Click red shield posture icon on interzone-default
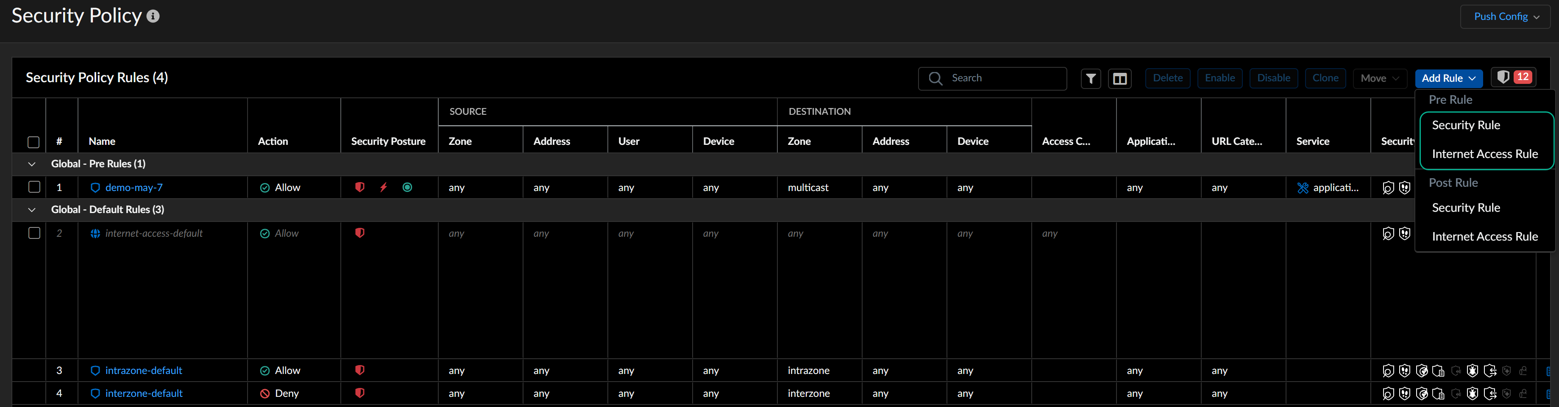1559x407 pixels. point(359,393)
